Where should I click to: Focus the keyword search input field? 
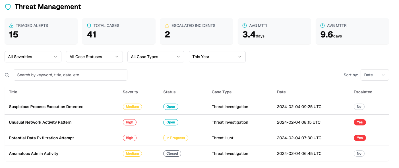pos(71,75)
